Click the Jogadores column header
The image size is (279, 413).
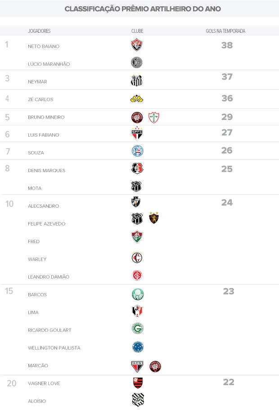39,31
